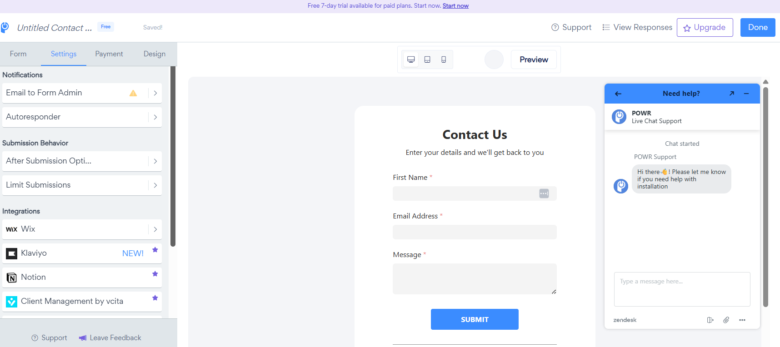
Task: Click the Start now trial link
Action: click(455, 6)
